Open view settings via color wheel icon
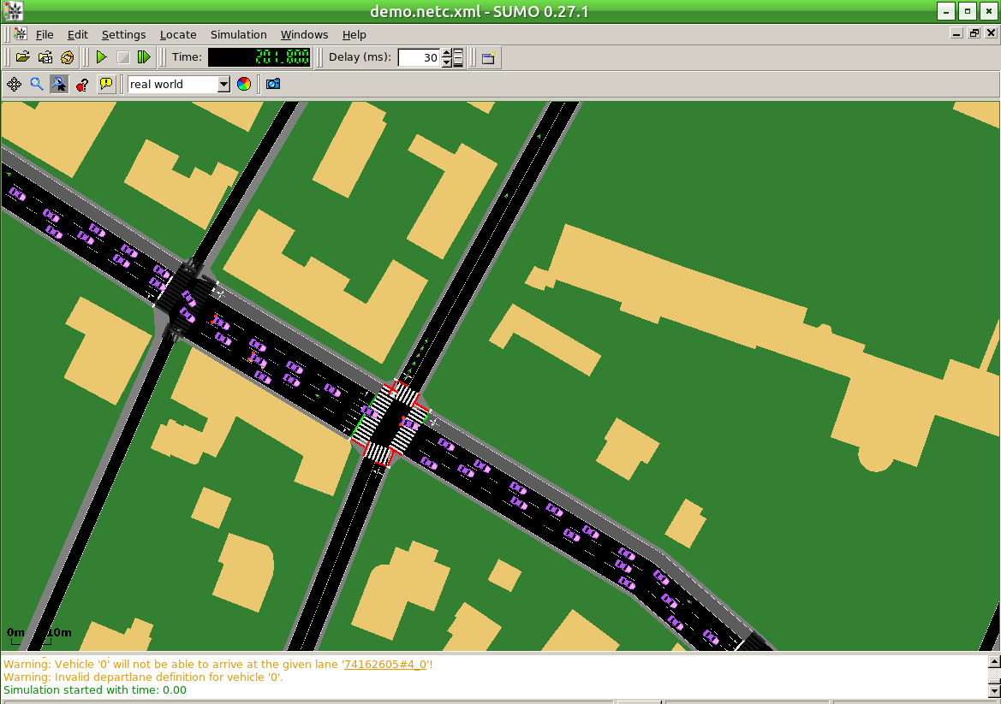 click(x=244, y=84)
